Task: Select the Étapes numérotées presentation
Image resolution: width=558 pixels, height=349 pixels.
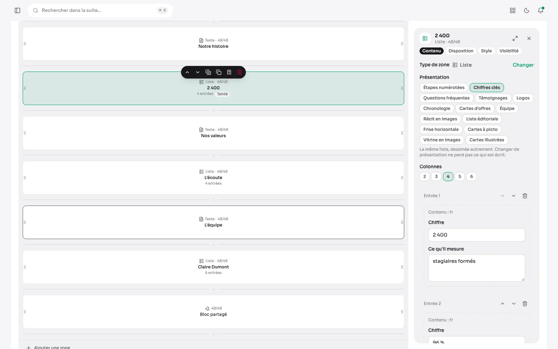Action: pyautogui.click(x=444, y=88)
